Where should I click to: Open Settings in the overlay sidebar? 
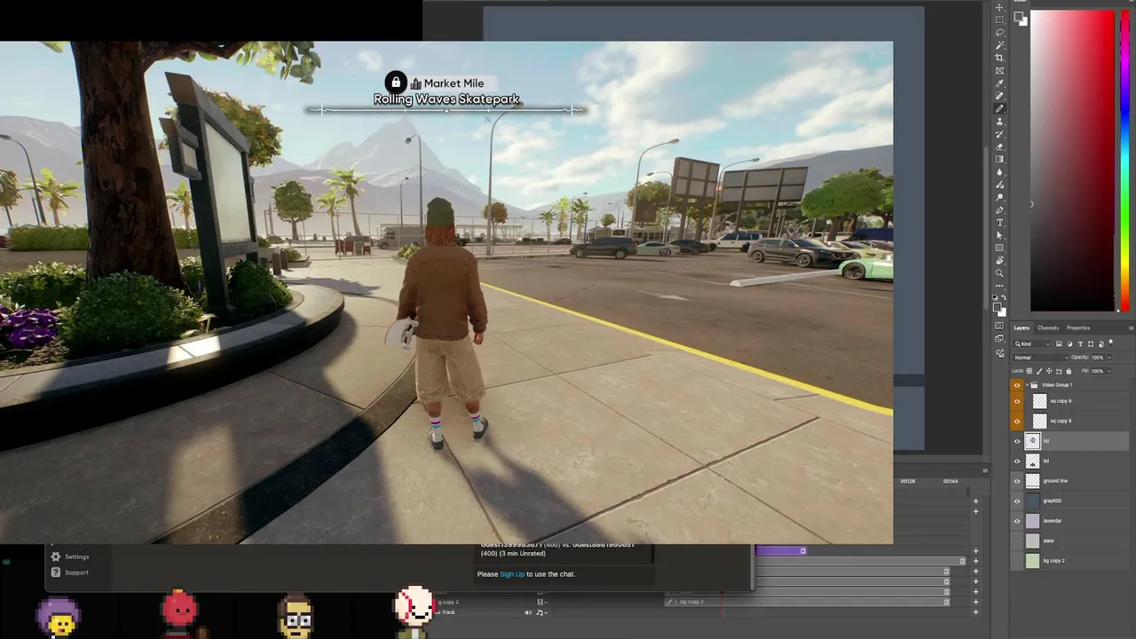tap(69, 556)
